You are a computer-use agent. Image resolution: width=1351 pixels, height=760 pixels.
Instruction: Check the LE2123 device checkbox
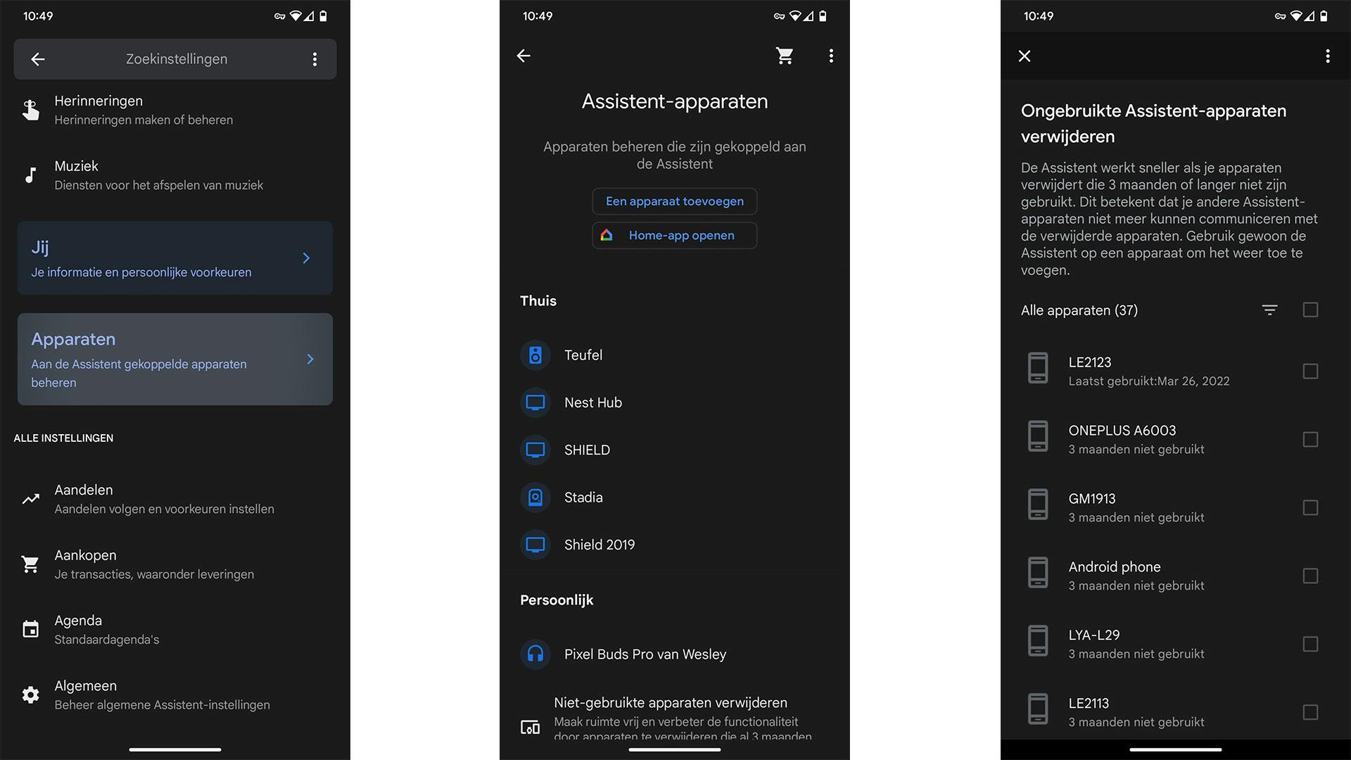1310,371
